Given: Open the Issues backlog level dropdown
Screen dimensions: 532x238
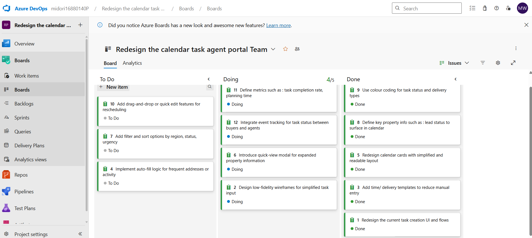Looking at the screenshot, I should pos(454,63).
